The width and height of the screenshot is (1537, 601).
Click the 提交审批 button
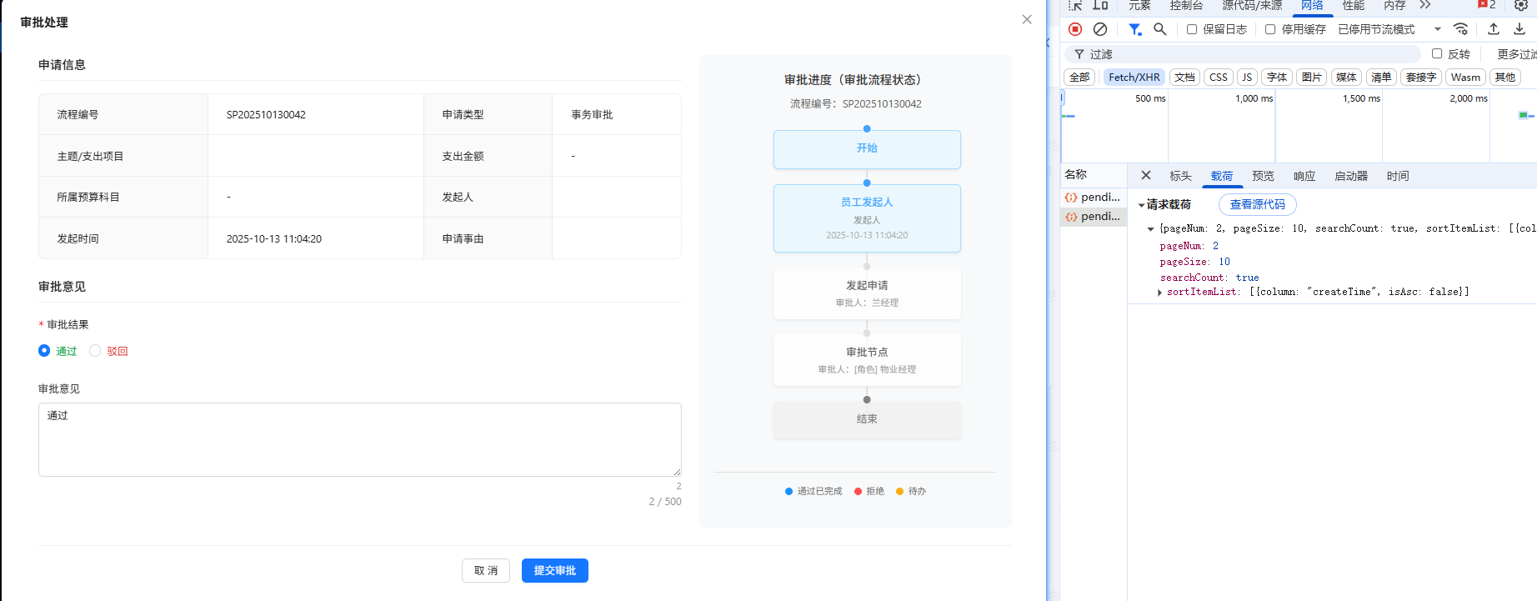tap(554, 570)
